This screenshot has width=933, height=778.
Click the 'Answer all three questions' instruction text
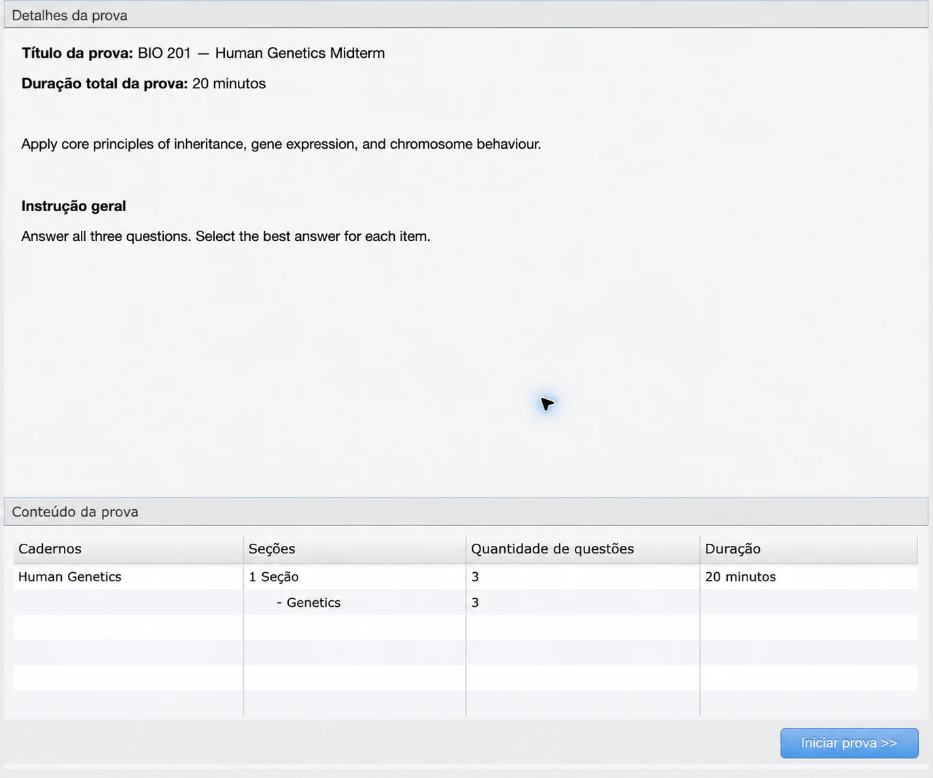pos(226,236)
